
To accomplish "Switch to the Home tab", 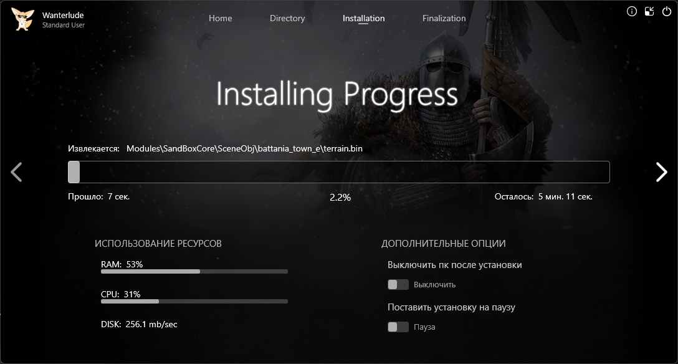I will [x=220, y=19].
